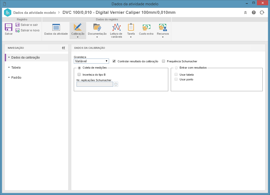This screenshot has height=195, width=270.
Task: Click the help question mark icon
Action: 254,12
